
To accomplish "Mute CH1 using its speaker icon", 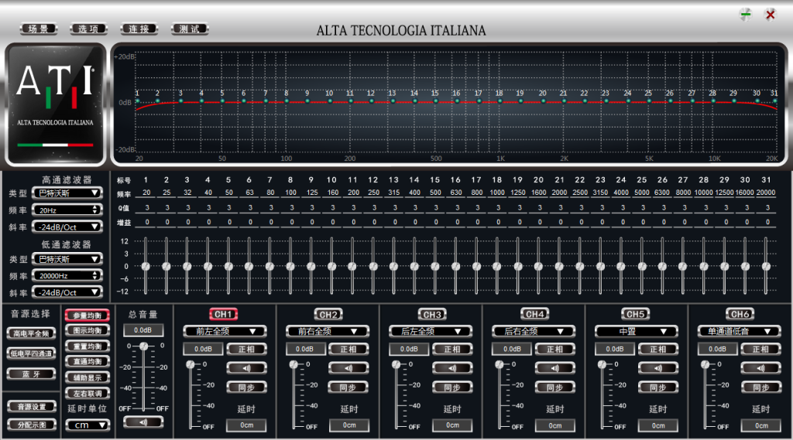I will [246, 368].
